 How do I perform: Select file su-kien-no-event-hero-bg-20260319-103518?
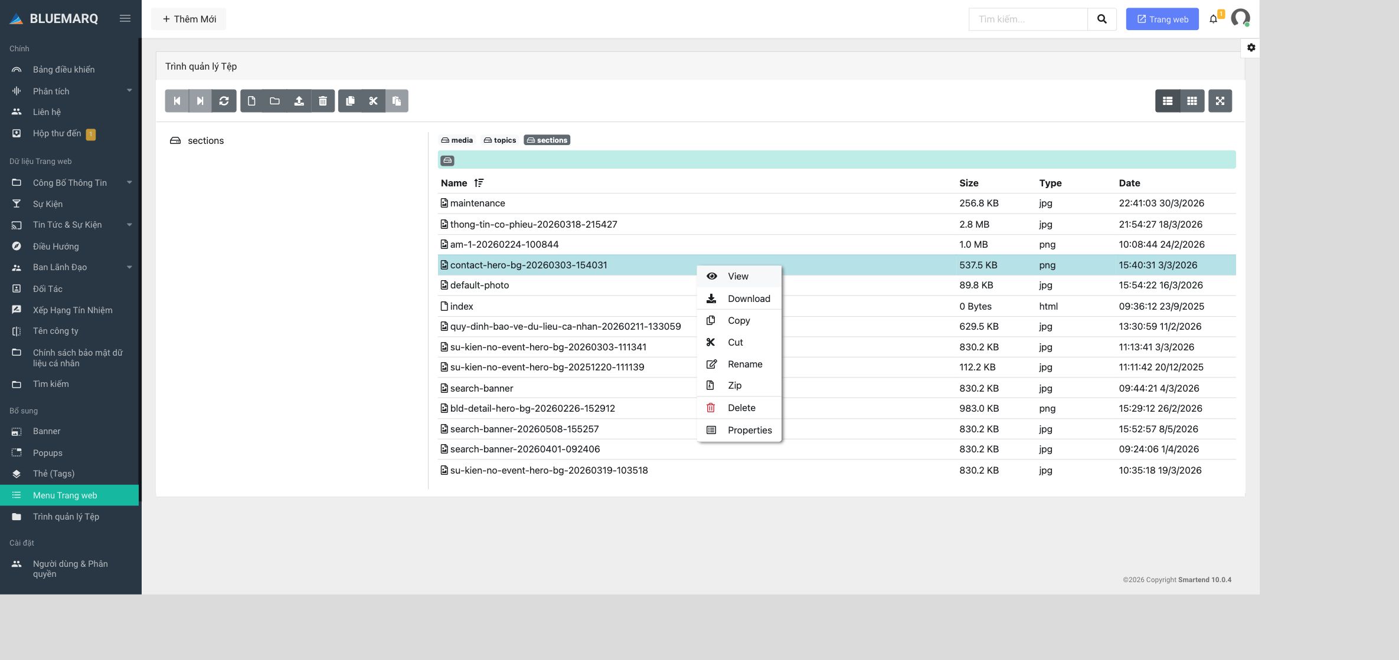(x=837, y=470)
